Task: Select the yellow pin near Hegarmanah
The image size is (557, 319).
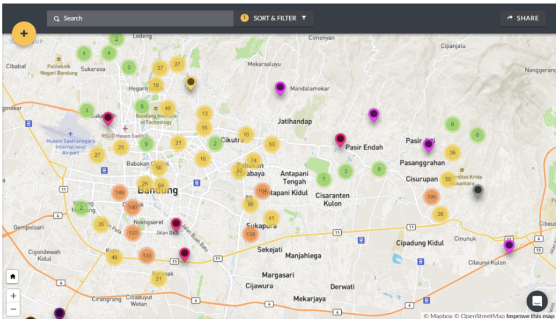Action: pyautogui.click(x=191, y=83)
